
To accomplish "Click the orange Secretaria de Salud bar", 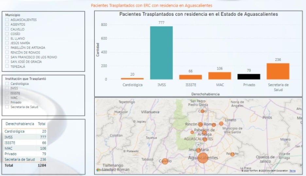I will (x=278, y=71).
